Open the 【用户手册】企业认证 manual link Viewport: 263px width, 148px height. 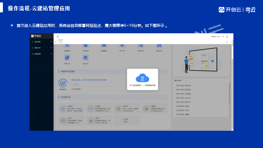183,98
